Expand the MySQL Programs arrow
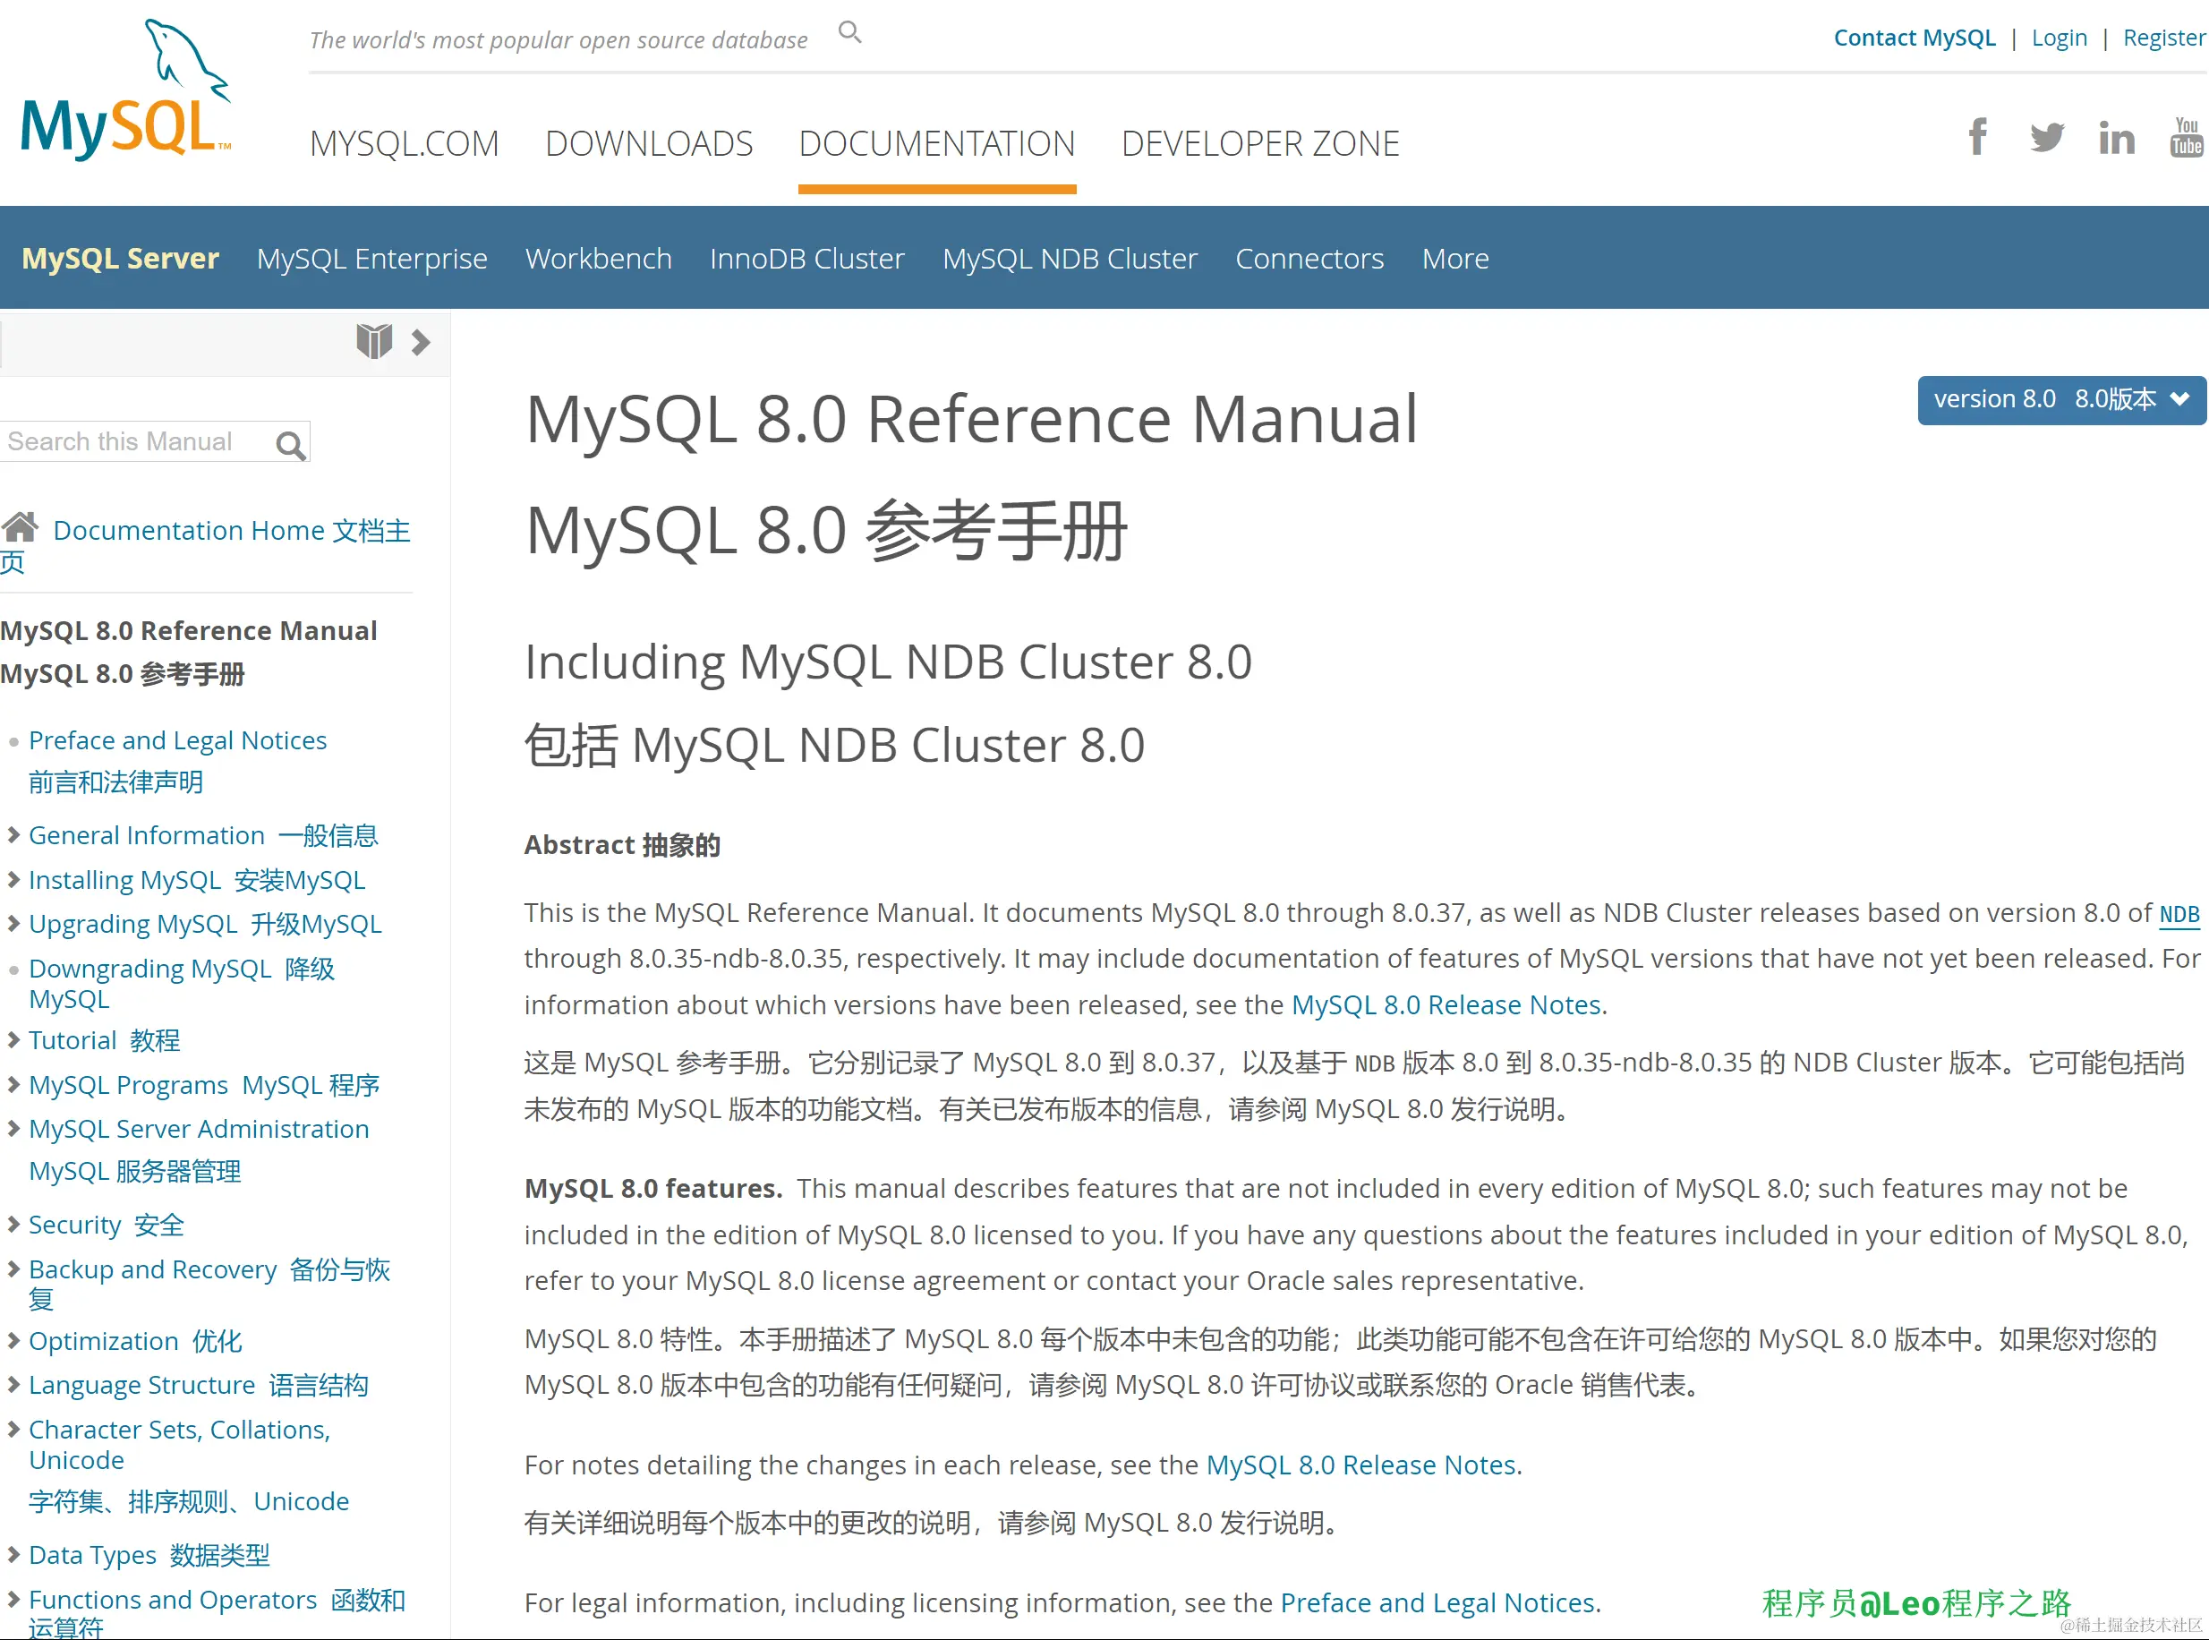 (x=14, y=1084)
